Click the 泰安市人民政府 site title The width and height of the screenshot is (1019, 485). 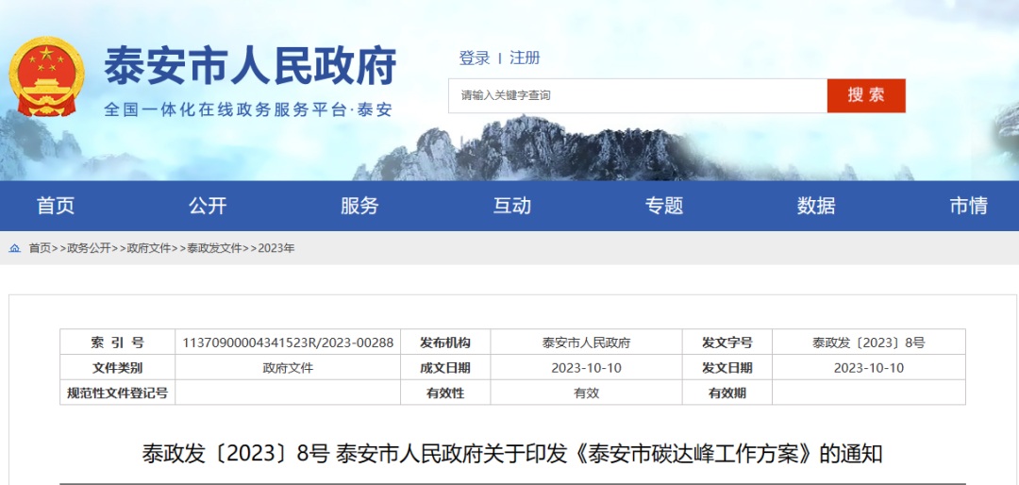[x=250, y=66]
